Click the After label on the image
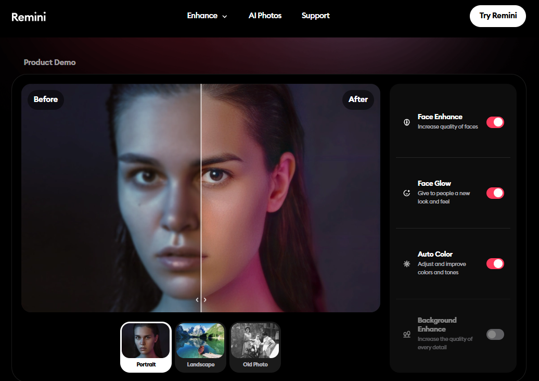This screenshot has height=381, width=539. pyautogui.click(x=358, y=99)
